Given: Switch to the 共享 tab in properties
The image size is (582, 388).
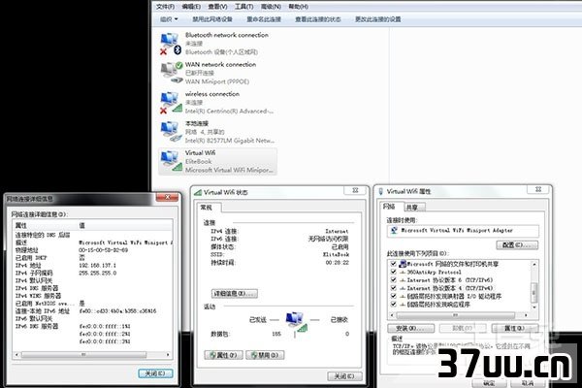Looking at the screenshot, I should pyautogui.click(x=412, y=208).
